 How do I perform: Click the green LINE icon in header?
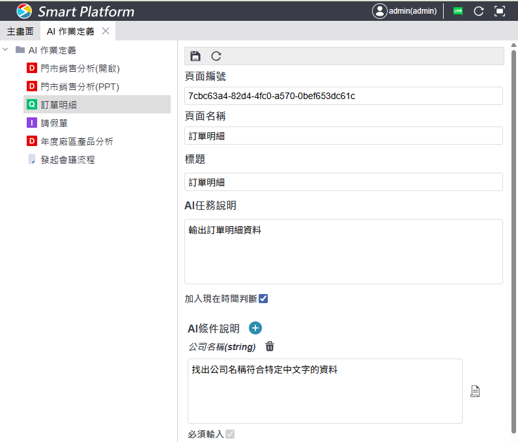[458, 11]
